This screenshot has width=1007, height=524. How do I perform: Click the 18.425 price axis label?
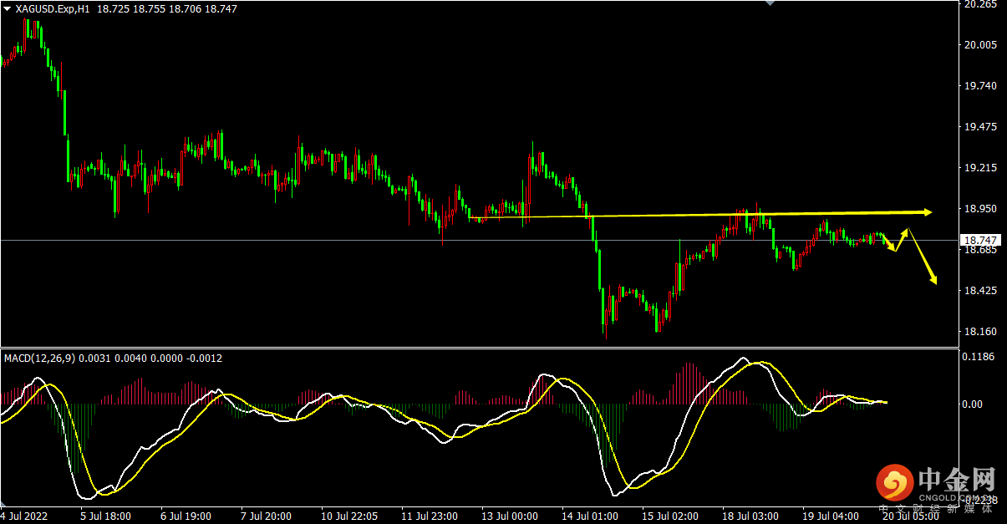pos(980,291)
